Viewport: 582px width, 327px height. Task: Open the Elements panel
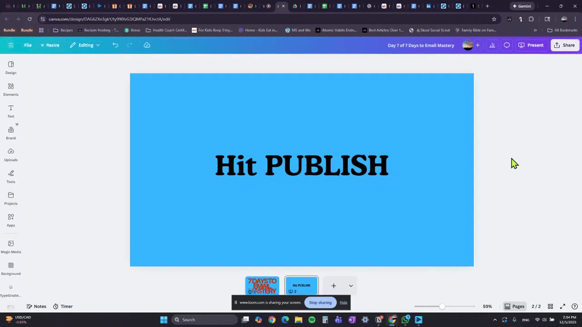(x=10, y=89)
